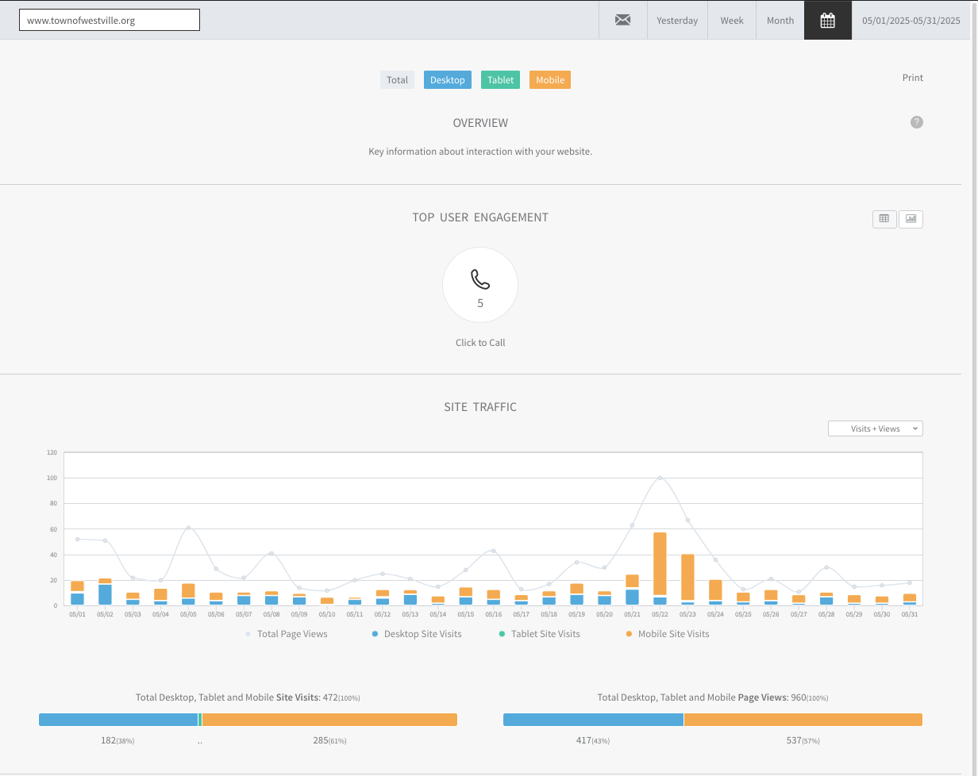
Task: Filter by Mobile devices
Action: 549,80
